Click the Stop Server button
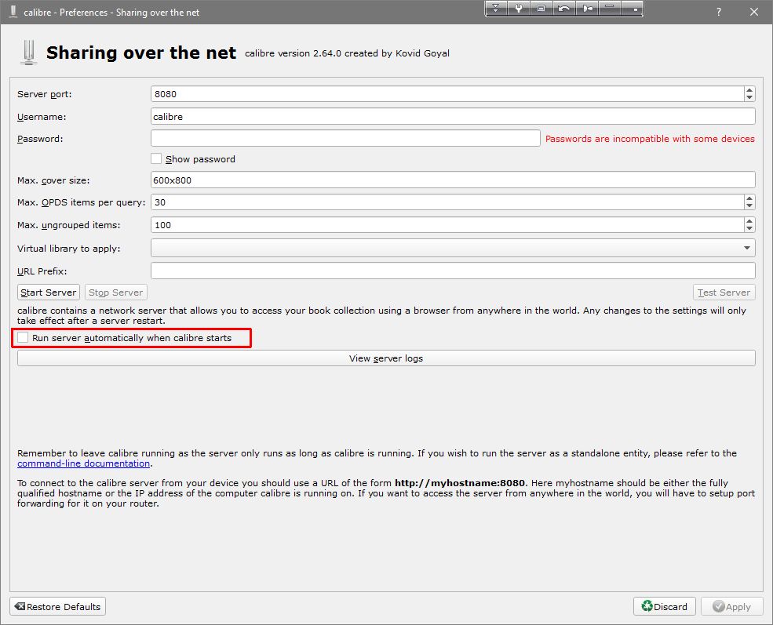Screen dimensions: 773x625 (116, 292)
